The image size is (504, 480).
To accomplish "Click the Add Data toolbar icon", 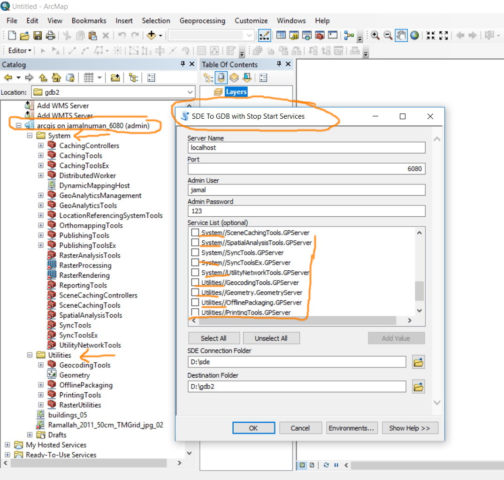I will 152,35.
